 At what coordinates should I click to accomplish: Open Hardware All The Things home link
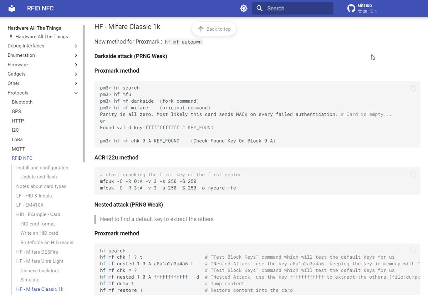[x=41, y=36]
